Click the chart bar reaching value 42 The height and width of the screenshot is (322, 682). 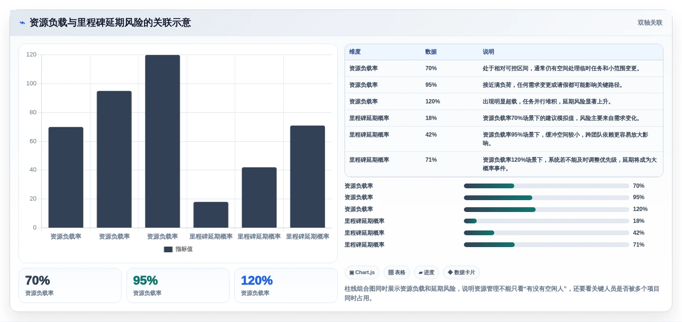259,197
